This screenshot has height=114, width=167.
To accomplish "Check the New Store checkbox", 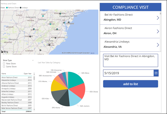I will point(4,64).
